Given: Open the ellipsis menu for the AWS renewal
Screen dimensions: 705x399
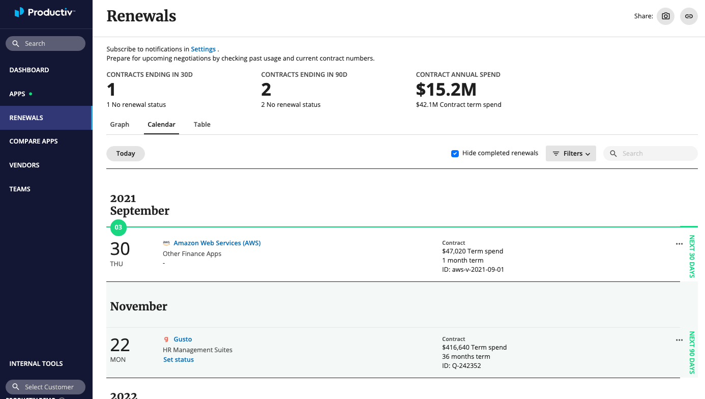Looking at the screenshot, I should point(679,244).
